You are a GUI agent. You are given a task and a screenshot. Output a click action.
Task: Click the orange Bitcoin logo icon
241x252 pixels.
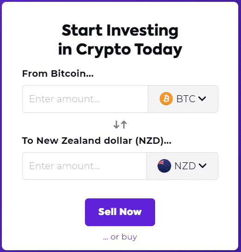coord(166,98)
